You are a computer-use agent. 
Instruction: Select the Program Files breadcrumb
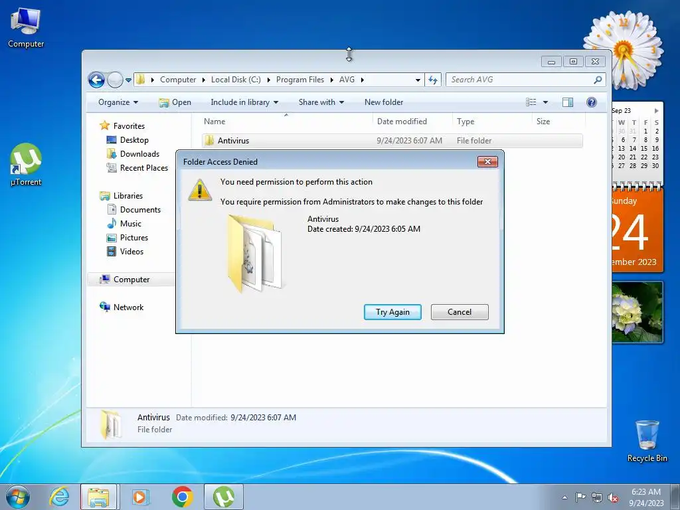click(x=300, y=80)
